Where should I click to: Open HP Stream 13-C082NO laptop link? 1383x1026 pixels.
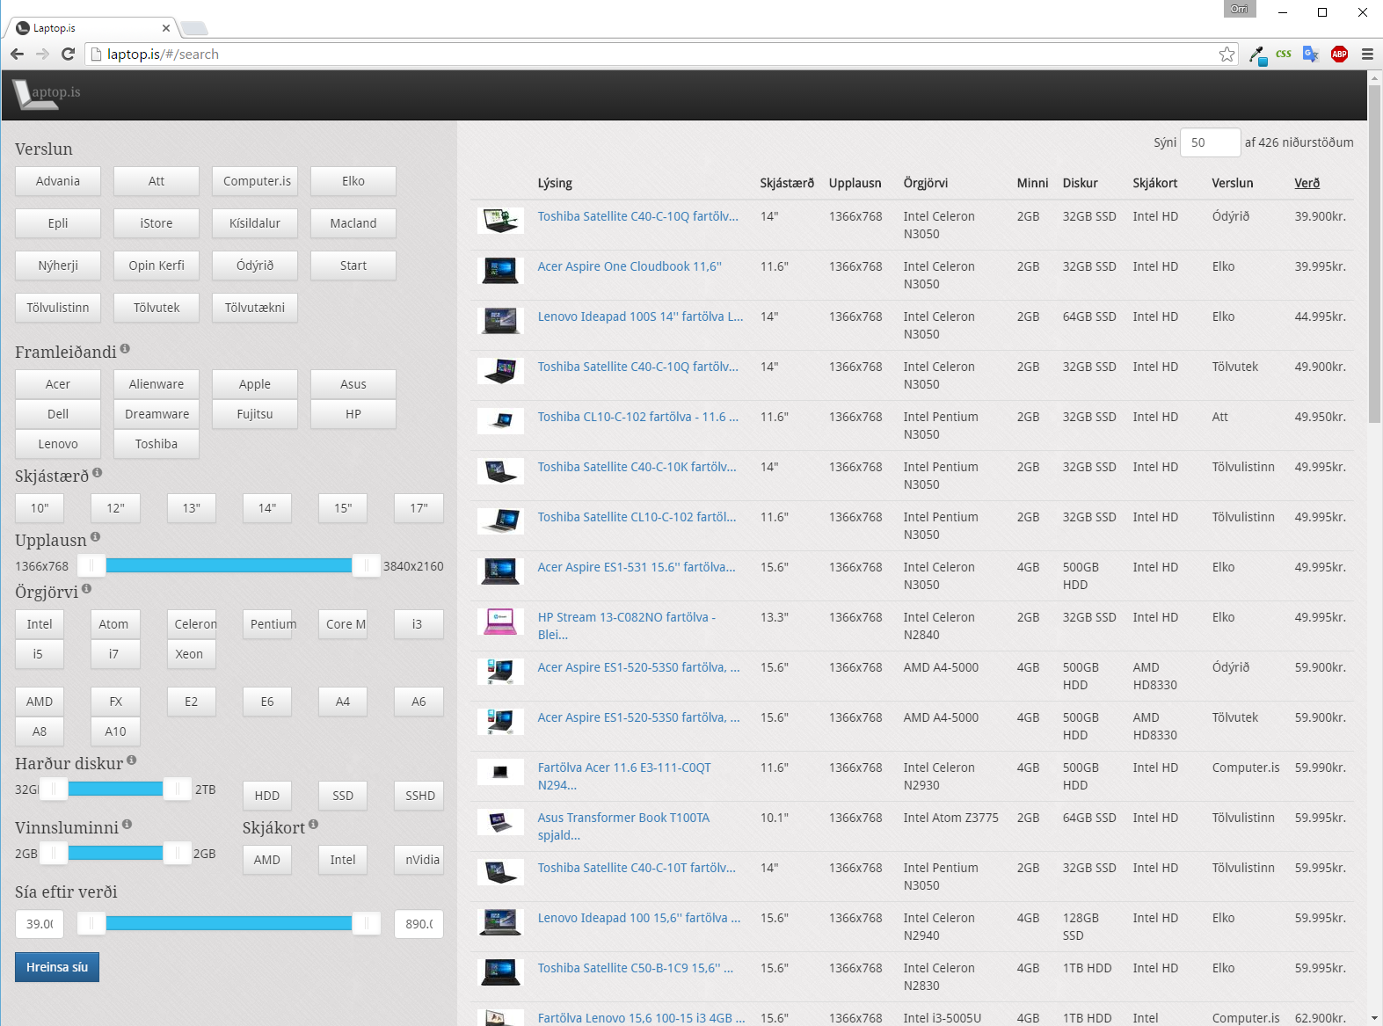click(626, 618)
